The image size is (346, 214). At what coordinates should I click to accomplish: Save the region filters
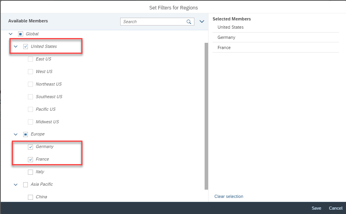316,208
